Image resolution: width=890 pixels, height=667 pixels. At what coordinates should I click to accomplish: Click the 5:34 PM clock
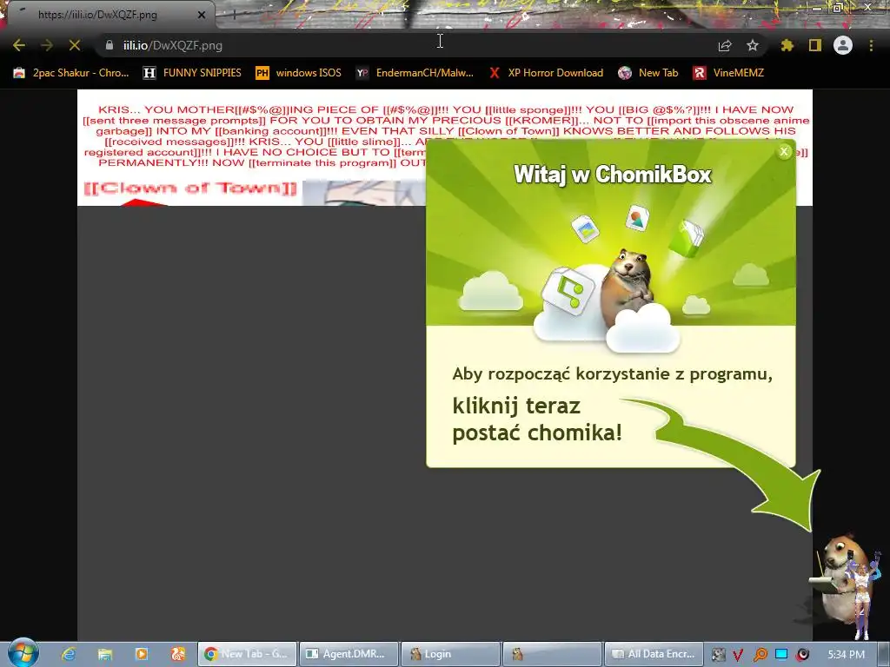click(x=846, y=655)
